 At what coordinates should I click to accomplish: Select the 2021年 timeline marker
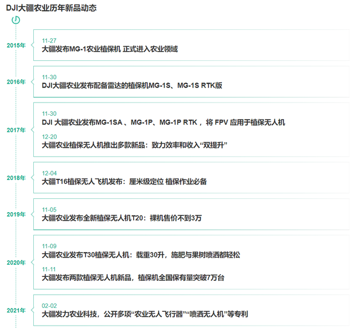16,310
